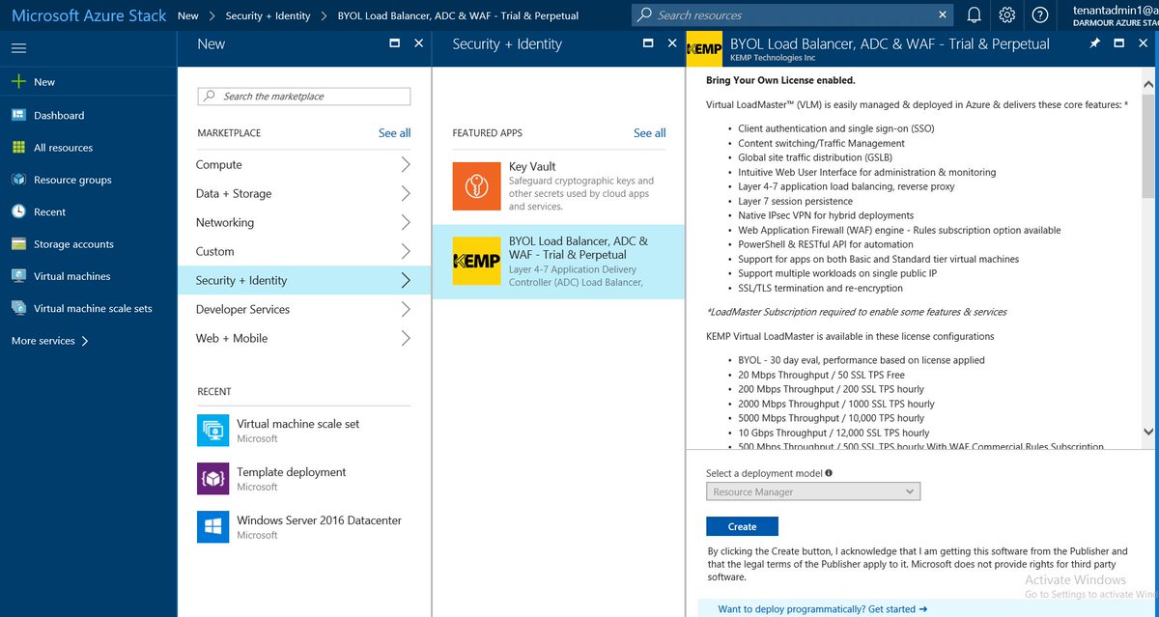The width and height of the screenshot is (1159, 617).
Task: Click See all for Marketplace
Action: tap(394, 133)
